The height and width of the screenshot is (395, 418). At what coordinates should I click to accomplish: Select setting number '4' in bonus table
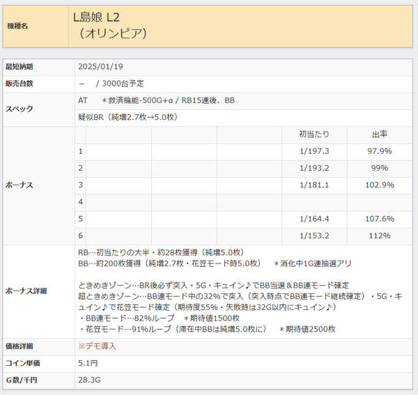[x=81, y=202]
